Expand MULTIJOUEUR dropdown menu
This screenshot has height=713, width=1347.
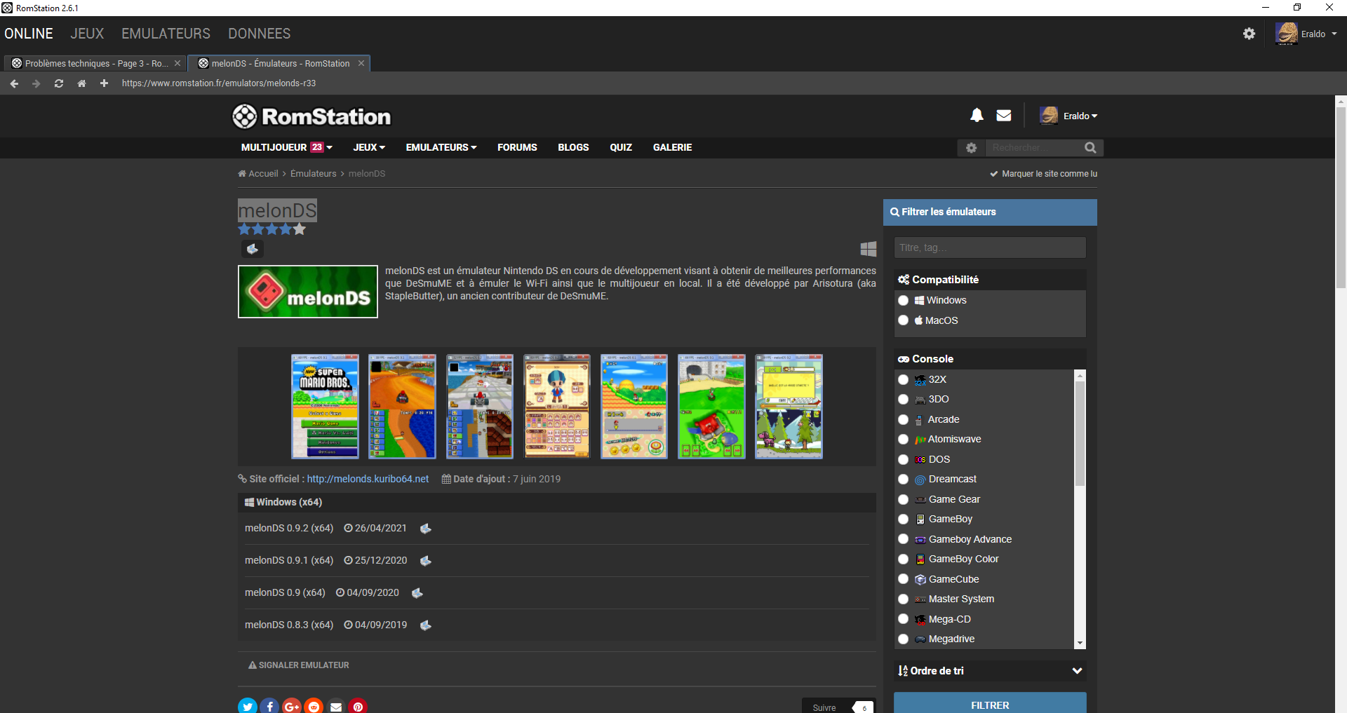pyautogui.click(x=287, y=147)
